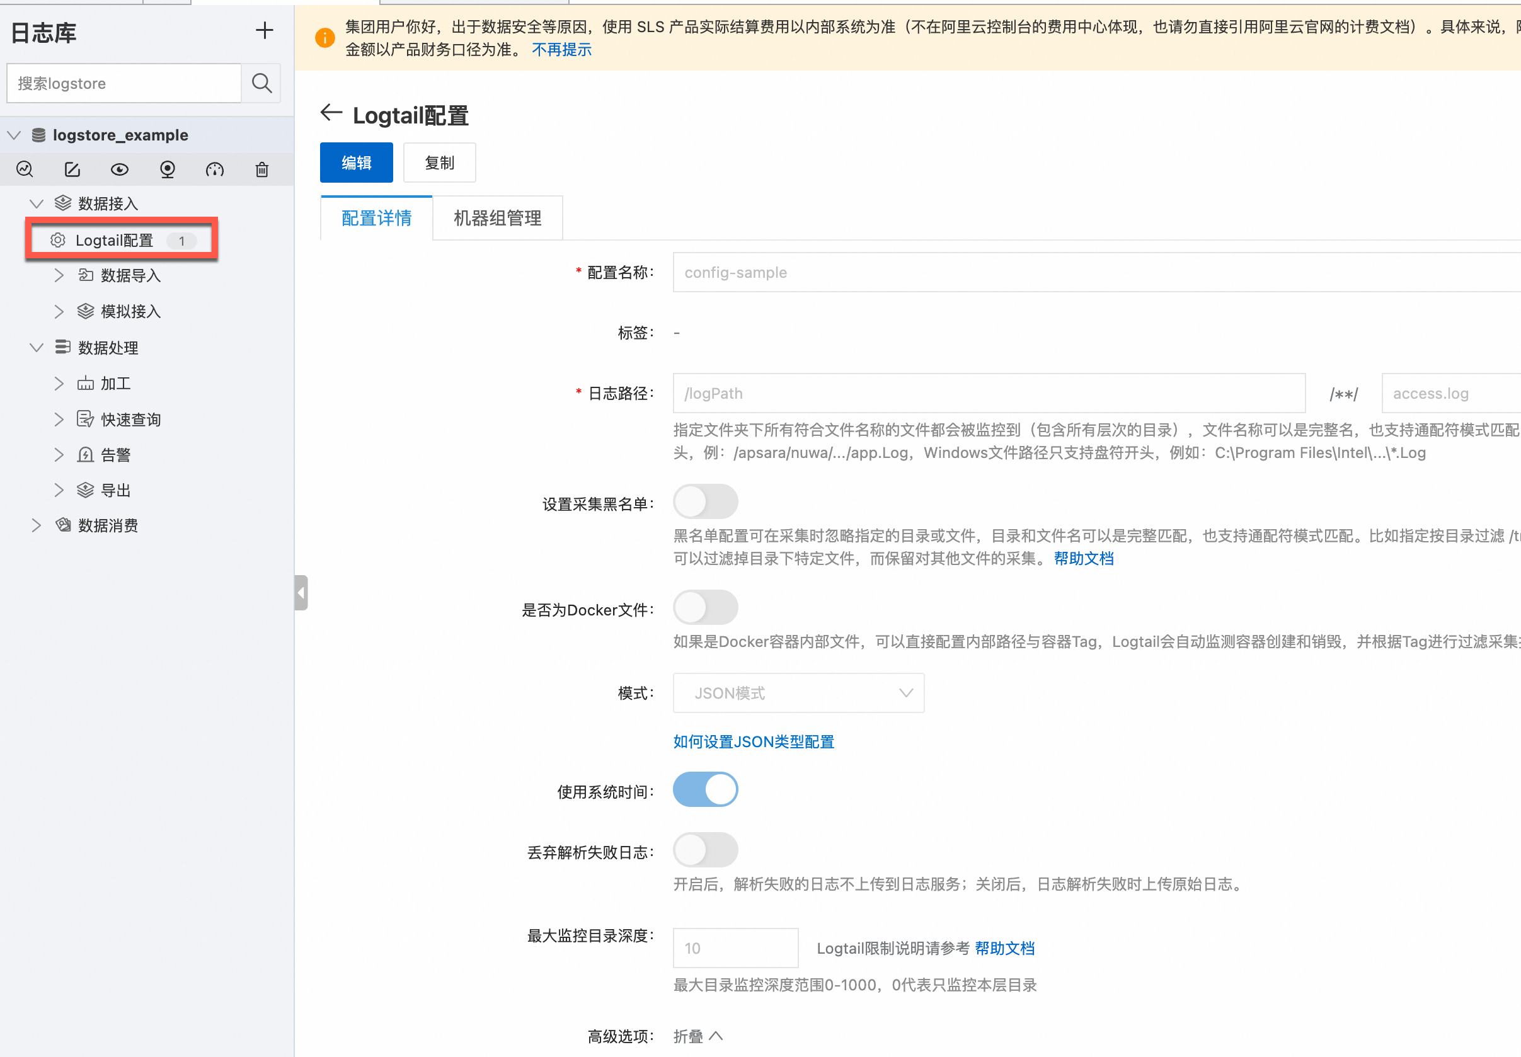Viewport: 1521px width, 1057px height.
Task: Click the create new logstore plus icon
Action: click(x=265, y=30)
